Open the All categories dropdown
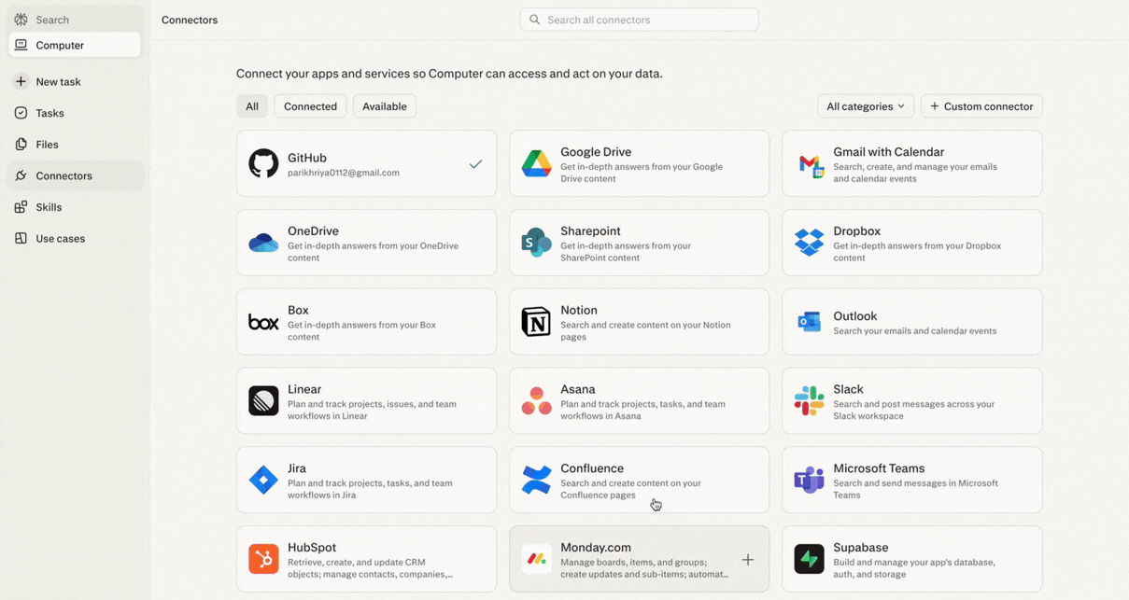 click(866, 106)
